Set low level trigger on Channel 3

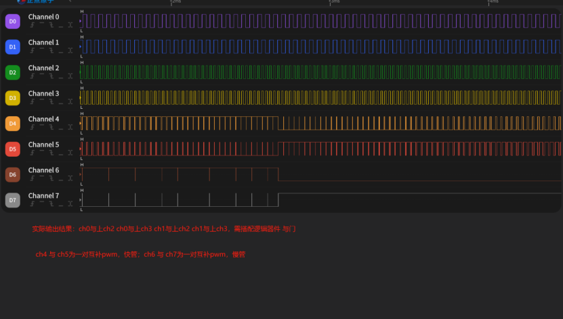[61, 101]
